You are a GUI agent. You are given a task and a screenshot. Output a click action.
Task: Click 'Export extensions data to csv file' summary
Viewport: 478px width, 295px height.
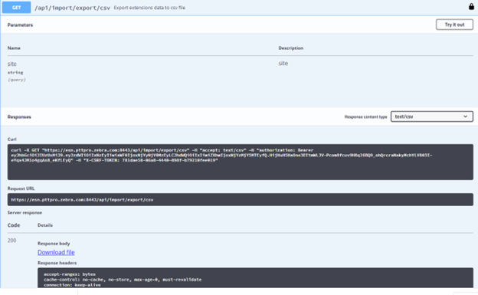(x=149, y=8)
